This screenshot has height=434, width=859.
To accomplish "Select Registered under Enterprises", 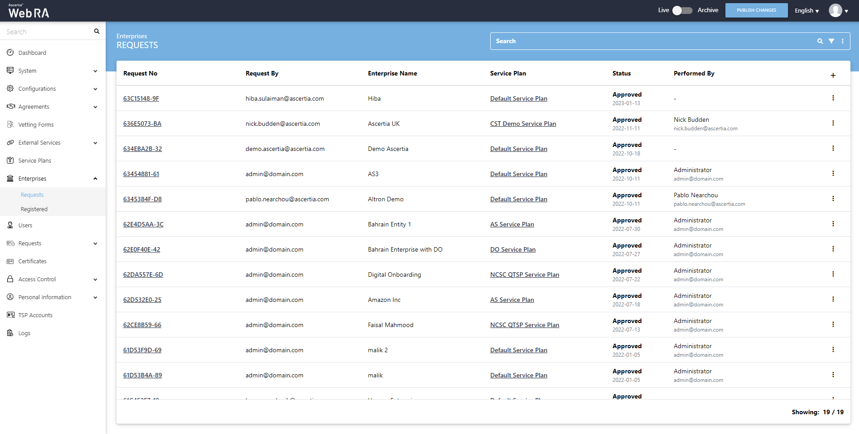I will point(34,209).
